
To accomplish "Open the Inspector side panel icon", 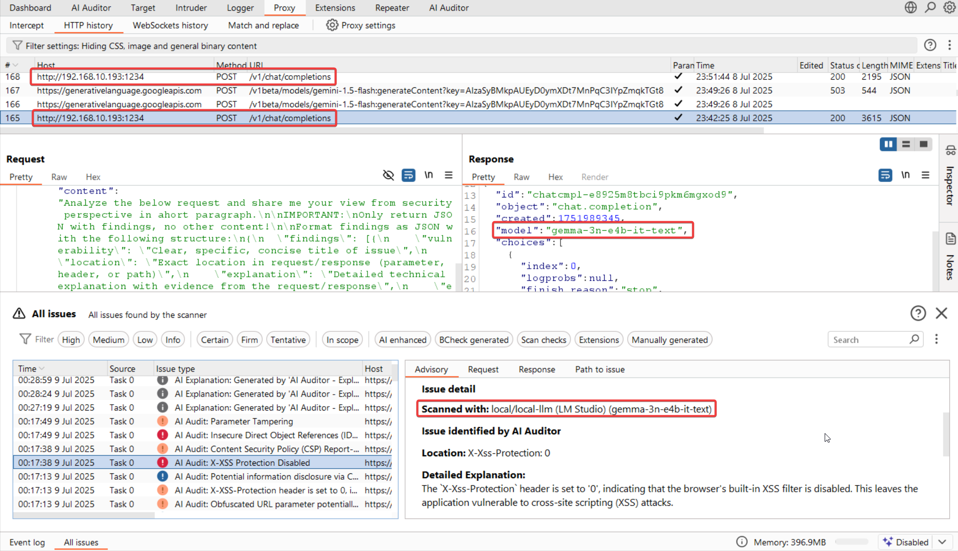I will (950, 150).
